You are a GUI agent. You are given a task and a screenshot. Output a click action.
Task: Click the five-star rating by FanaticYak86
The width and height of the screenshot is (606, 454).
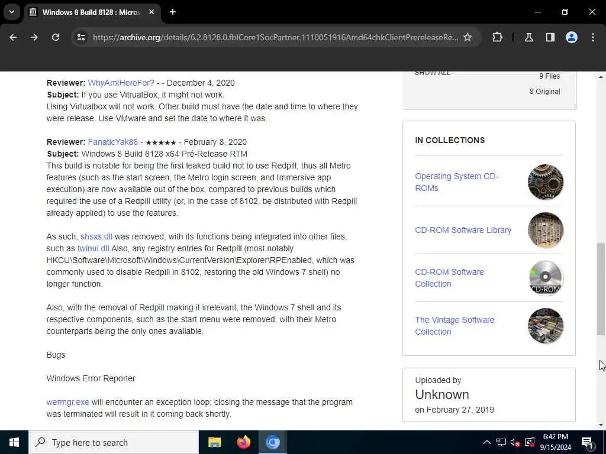tap(161, 142)
